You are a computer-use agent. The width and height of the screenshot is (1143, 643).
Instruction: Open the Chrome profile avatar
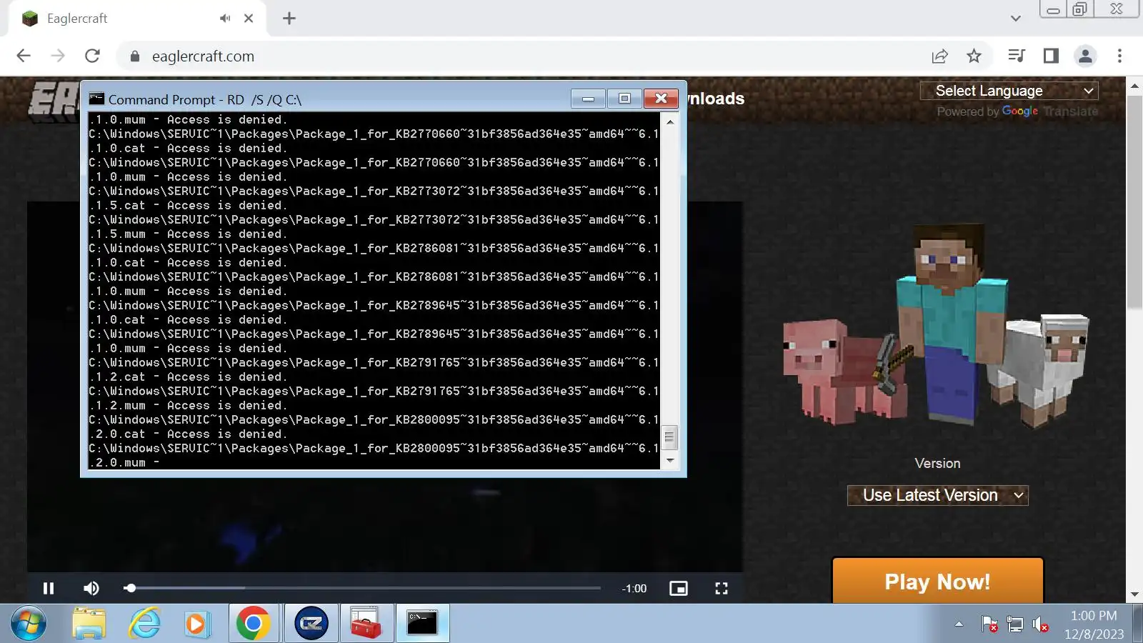1085,56
